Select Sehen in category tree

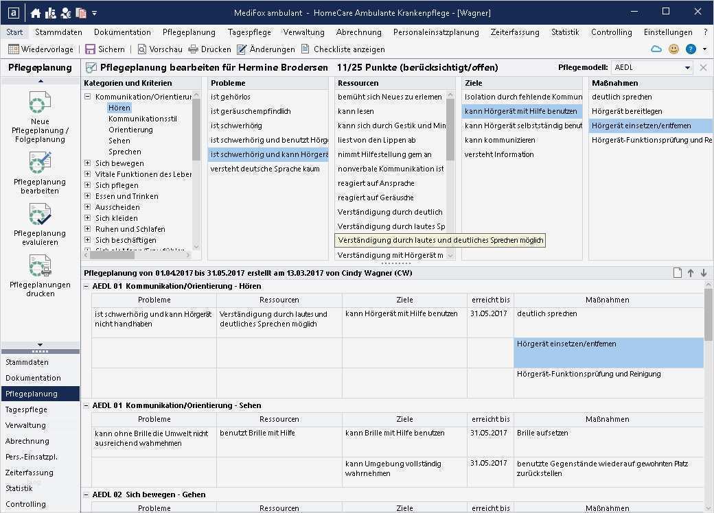click(119, 141)
